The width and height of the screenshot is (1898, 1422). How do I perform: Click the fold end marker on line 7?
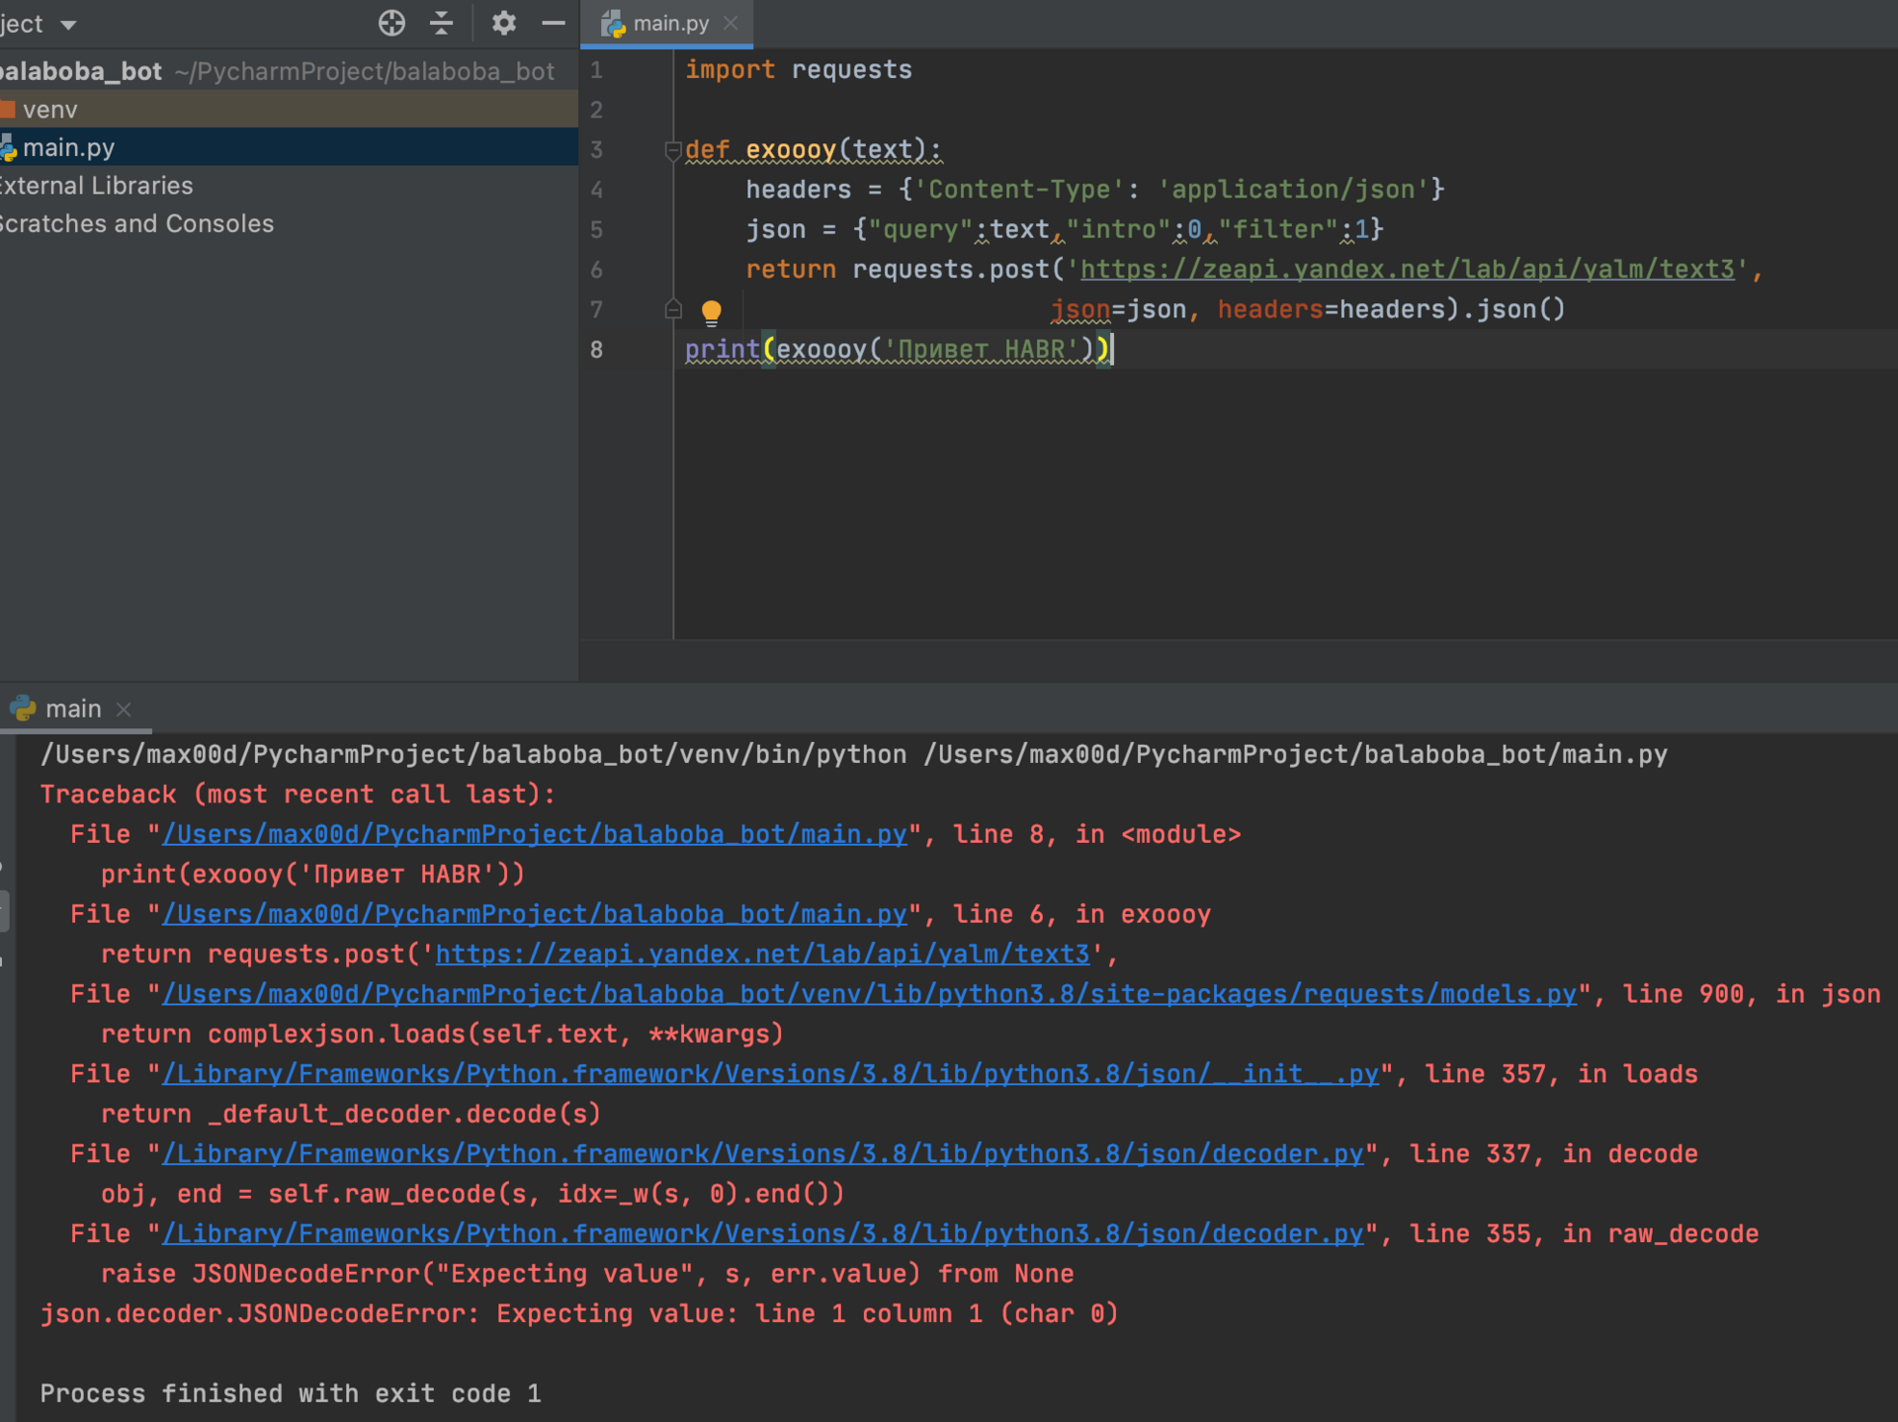tap(673, 309)
